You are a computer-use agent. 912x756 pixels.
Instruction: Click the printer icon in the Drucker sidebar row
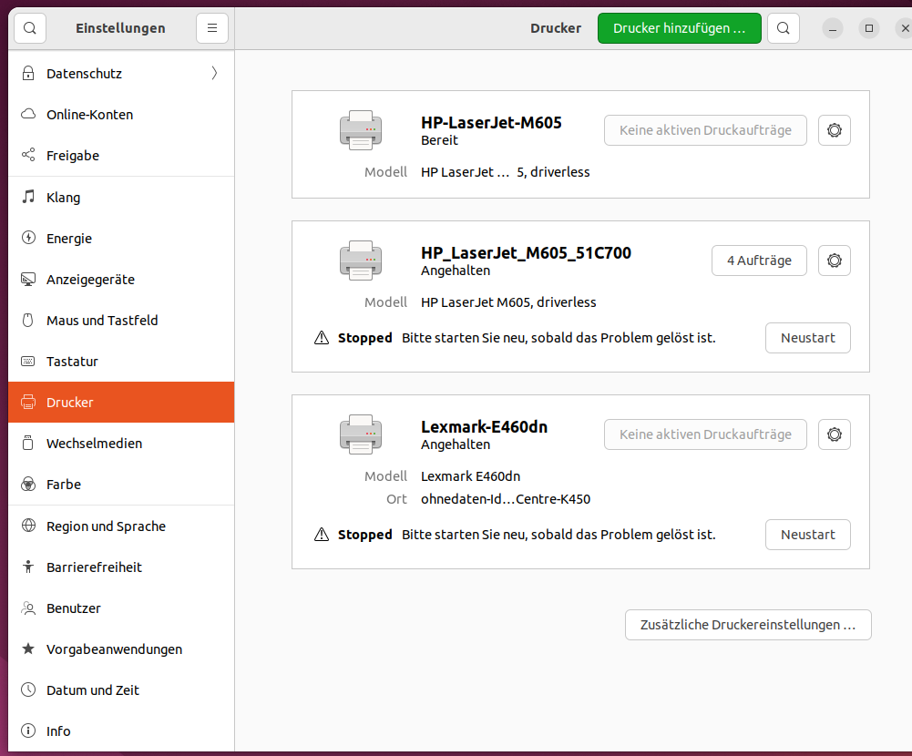click(x=28, y=403)
